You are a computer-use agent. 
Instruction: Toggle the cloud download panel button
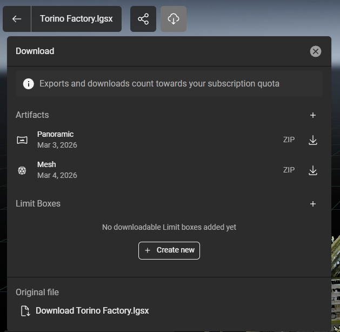coord(174,19)
